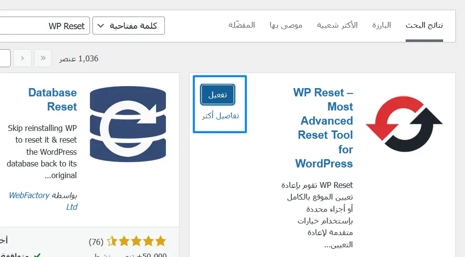Screen dimensions: 465x257
Task: Switch to the البارزة tab
Action: click(x=382, y=25)
